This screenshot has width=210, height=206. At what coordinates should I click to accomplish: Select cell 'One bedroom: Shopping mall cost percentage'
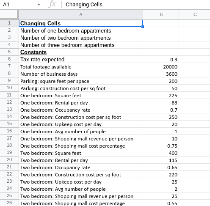point(81,146)
